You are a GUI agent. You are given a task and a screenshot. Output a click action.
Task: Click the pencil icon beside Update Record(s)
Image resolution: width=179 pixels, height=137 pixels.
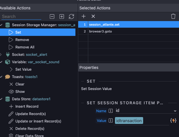(x=11, y=114)
